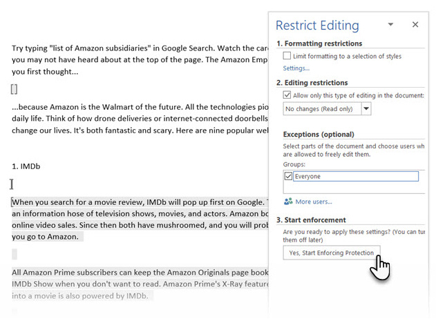Screen dimensions: 436x321
Task: Toggle Allow only this type of editing
Action: (x=287, y=95)
